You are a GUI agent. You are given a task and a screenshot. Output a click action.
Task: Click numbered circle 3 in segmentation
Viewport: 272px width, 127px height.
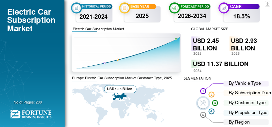(215, 103)
